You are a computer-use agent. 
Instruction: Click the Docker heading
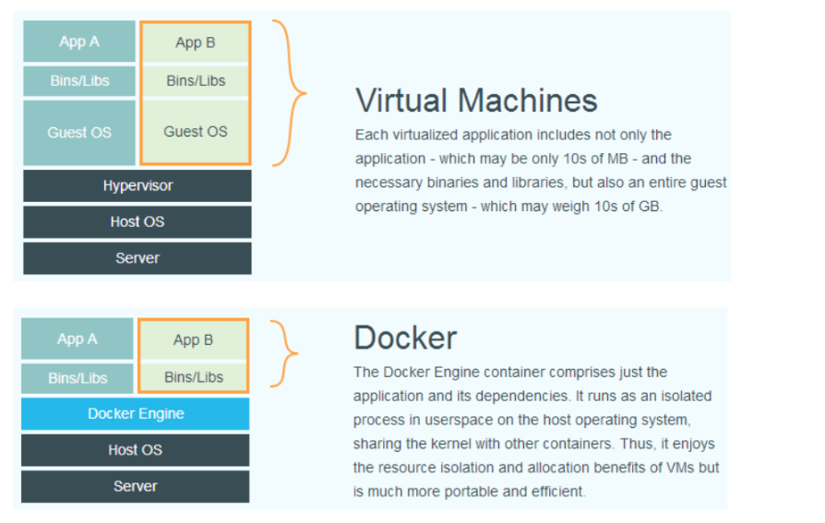point(405,338)
